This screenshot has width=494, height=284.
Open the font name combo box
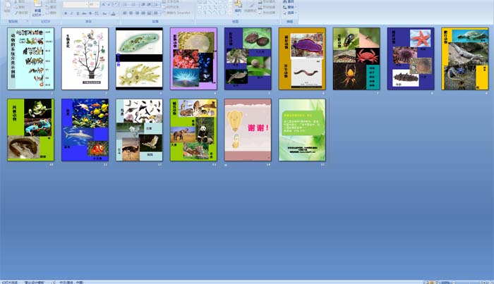click(x=76, y=4)
